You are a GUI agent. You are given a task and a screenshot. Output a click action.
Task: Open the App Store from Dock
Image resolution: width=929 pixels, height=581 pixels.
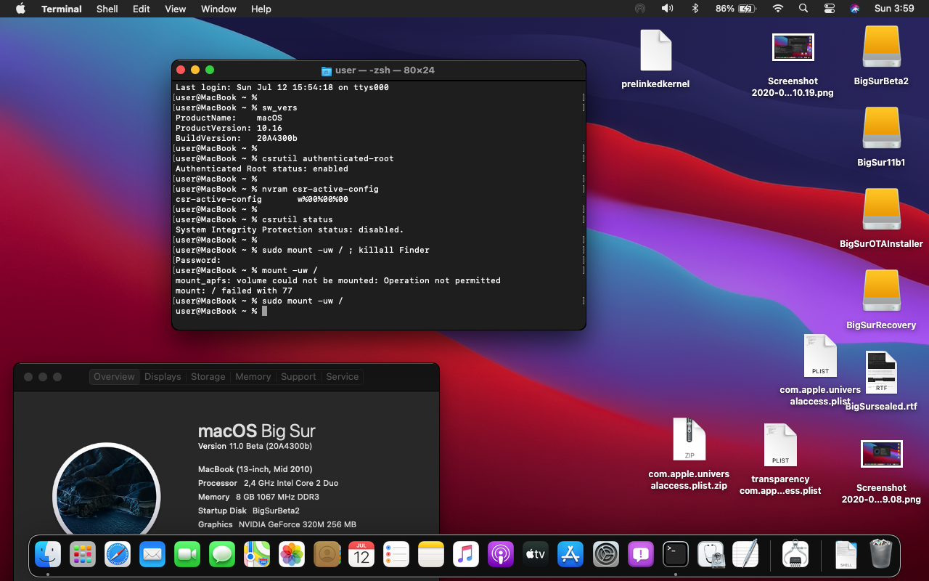click(570, 555)
